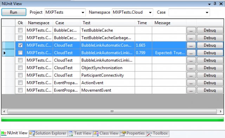Toggle the NUnit View auto-hide pin icon
225x138 pixels.
(215, 4)
